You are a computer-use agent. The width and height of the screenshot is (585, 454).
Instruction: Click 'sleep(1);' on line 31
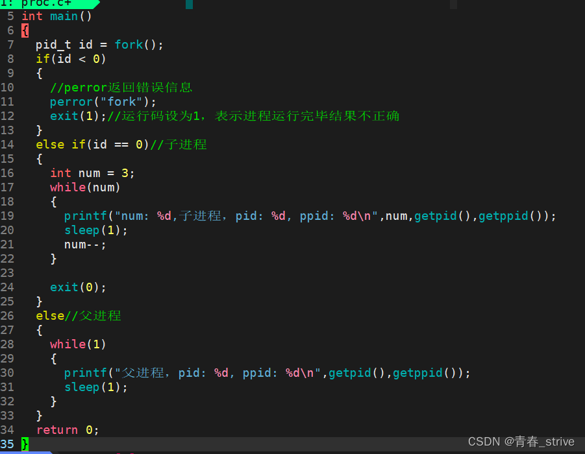tap(96, 387)
